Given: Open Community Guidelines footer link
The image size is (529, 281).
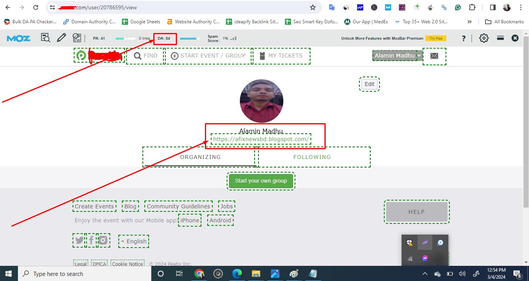Looking at the screenshot, I should coord(179,206).
